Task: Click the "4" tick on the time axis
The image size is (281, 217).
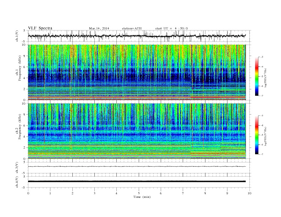Action: click(116, 193)
